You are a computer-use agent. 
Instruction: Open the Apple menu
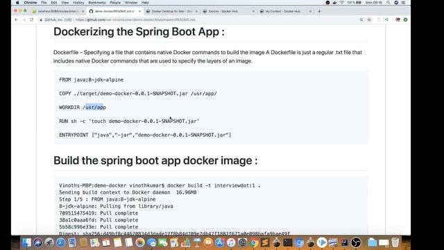(17, 3)
